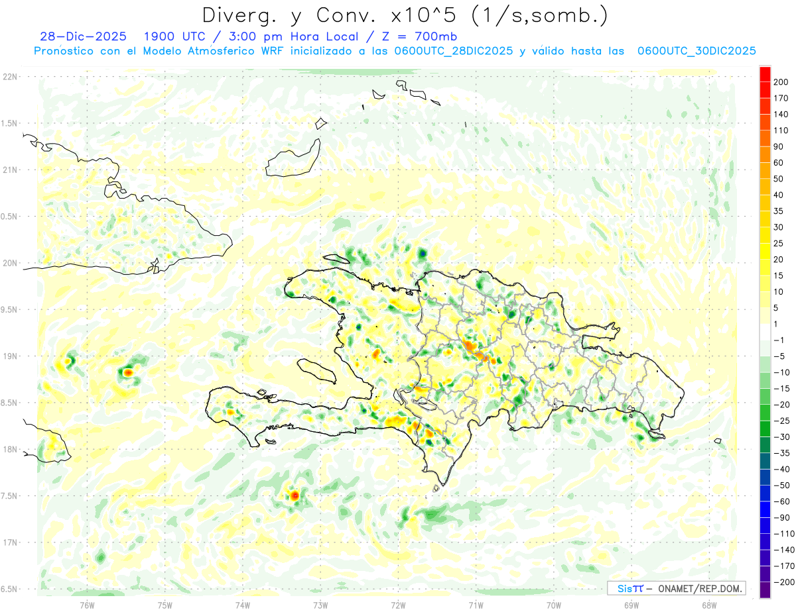Click the positive '200' colorbar value

click(781, 81)
